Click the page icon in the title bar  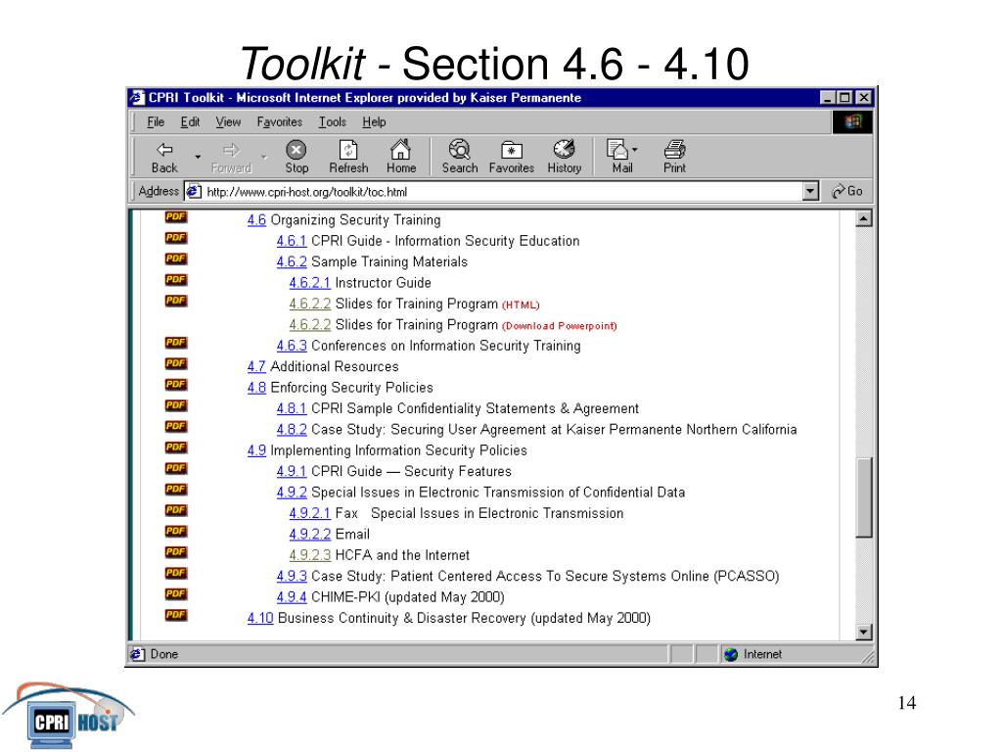pyautogui.click(x=137, y=97)
